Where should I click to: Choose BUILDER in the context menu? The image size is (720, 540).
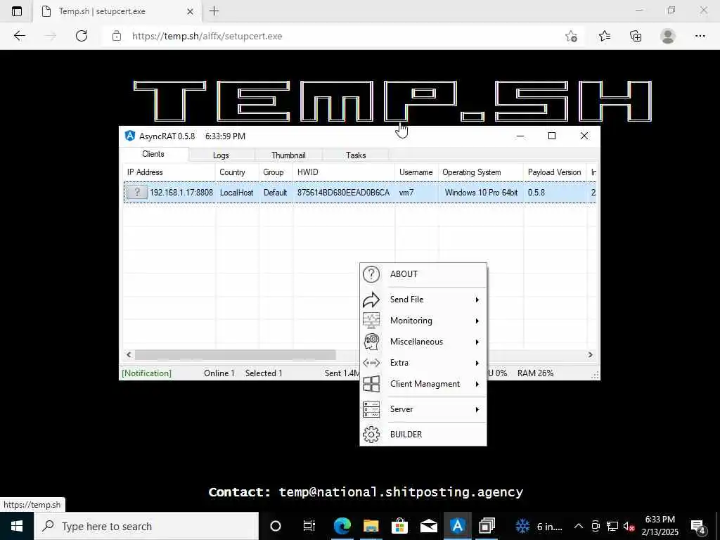coord(423,435)
